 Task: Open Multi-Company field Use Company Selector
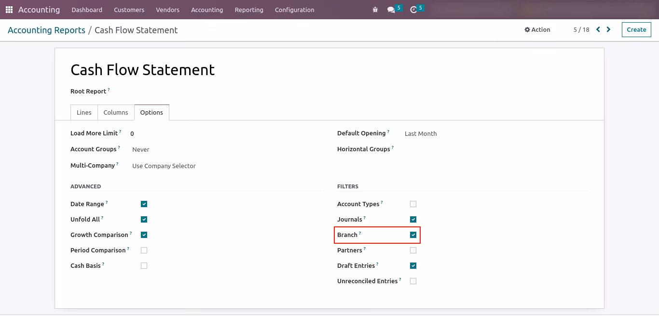[164, 166]
